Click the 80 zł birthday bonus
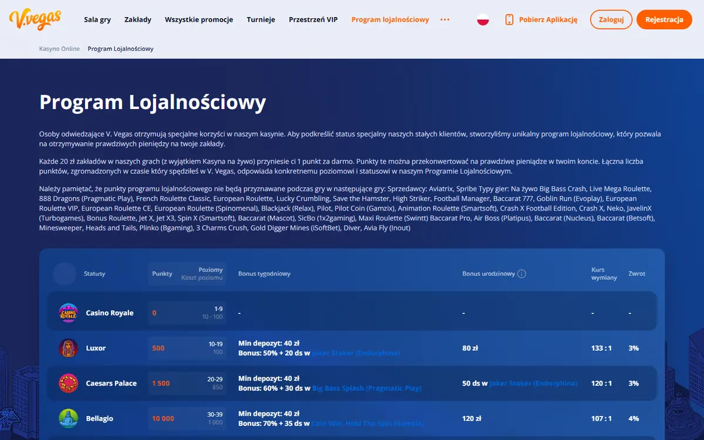The width and height of the screenshot is (704, 440). pos(470,348)
